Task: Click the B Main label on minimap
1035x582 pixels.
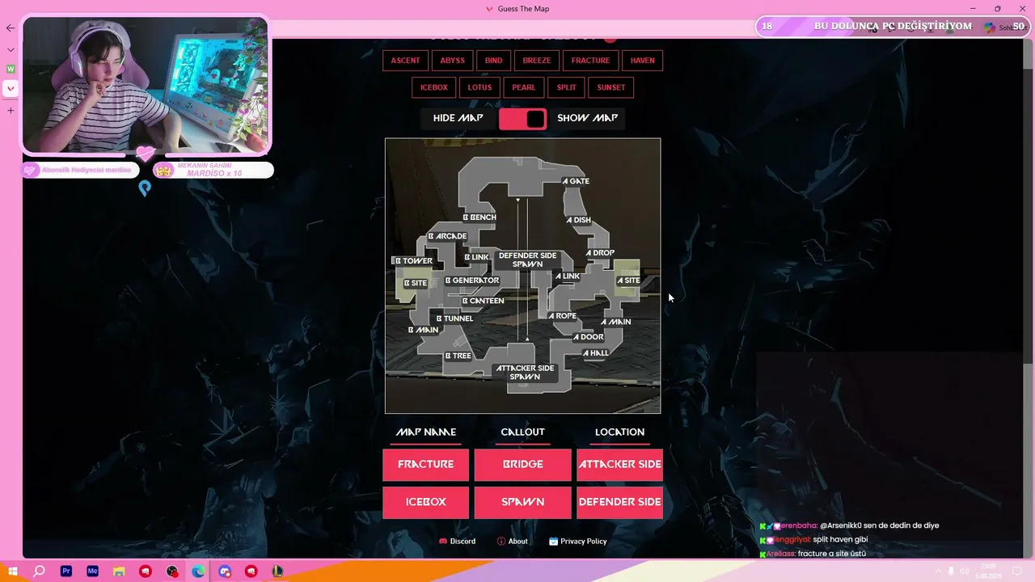Action: [423, 330]
